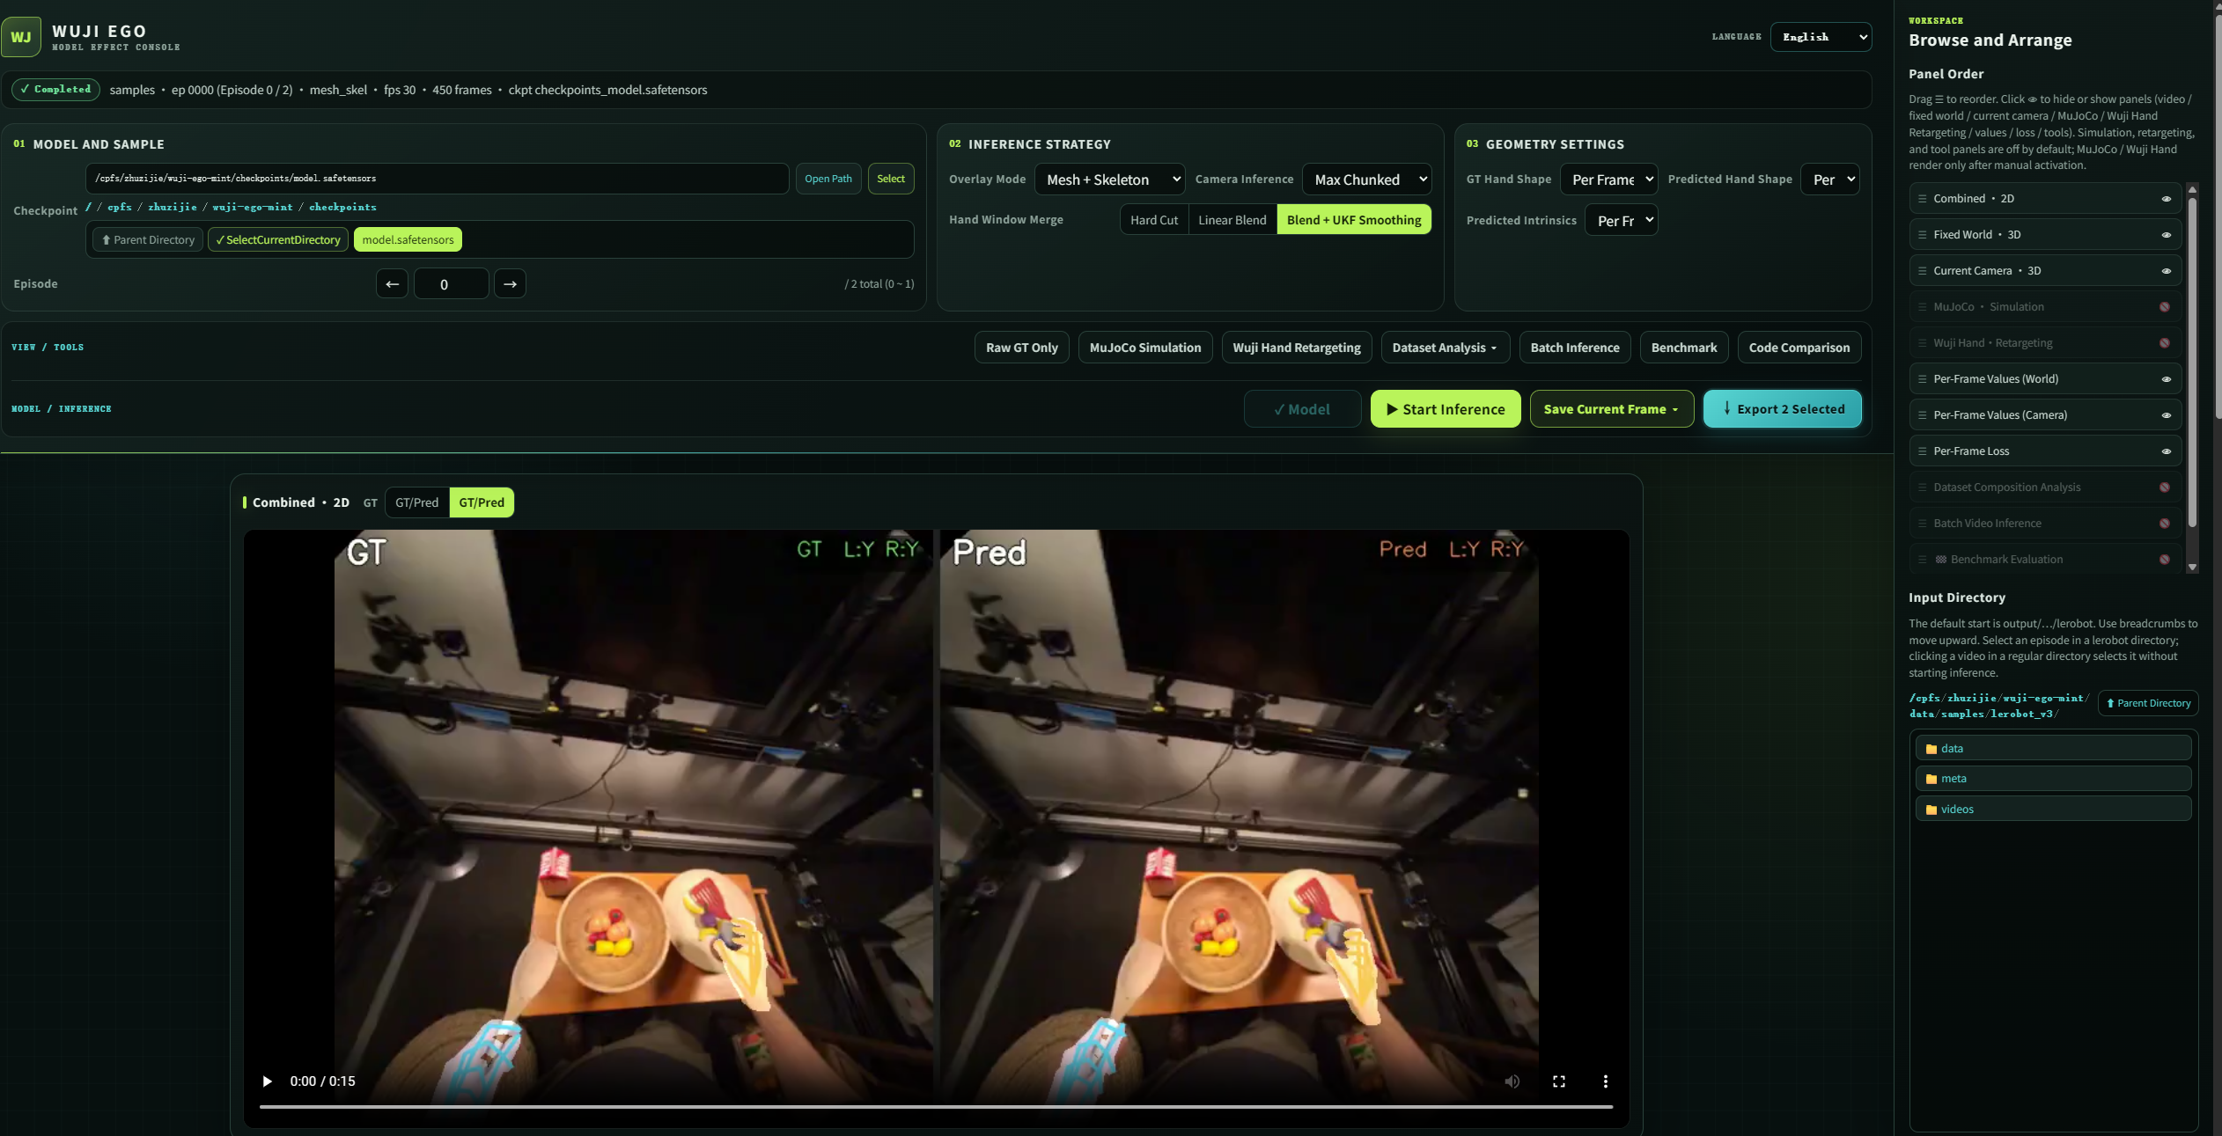
Task: Show the Dataset Composition Analysis panel
Action: (2165, 487)
